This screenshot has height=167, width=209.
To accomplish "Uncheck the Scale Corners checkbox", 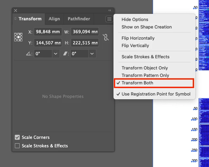I will coord(17,137).
